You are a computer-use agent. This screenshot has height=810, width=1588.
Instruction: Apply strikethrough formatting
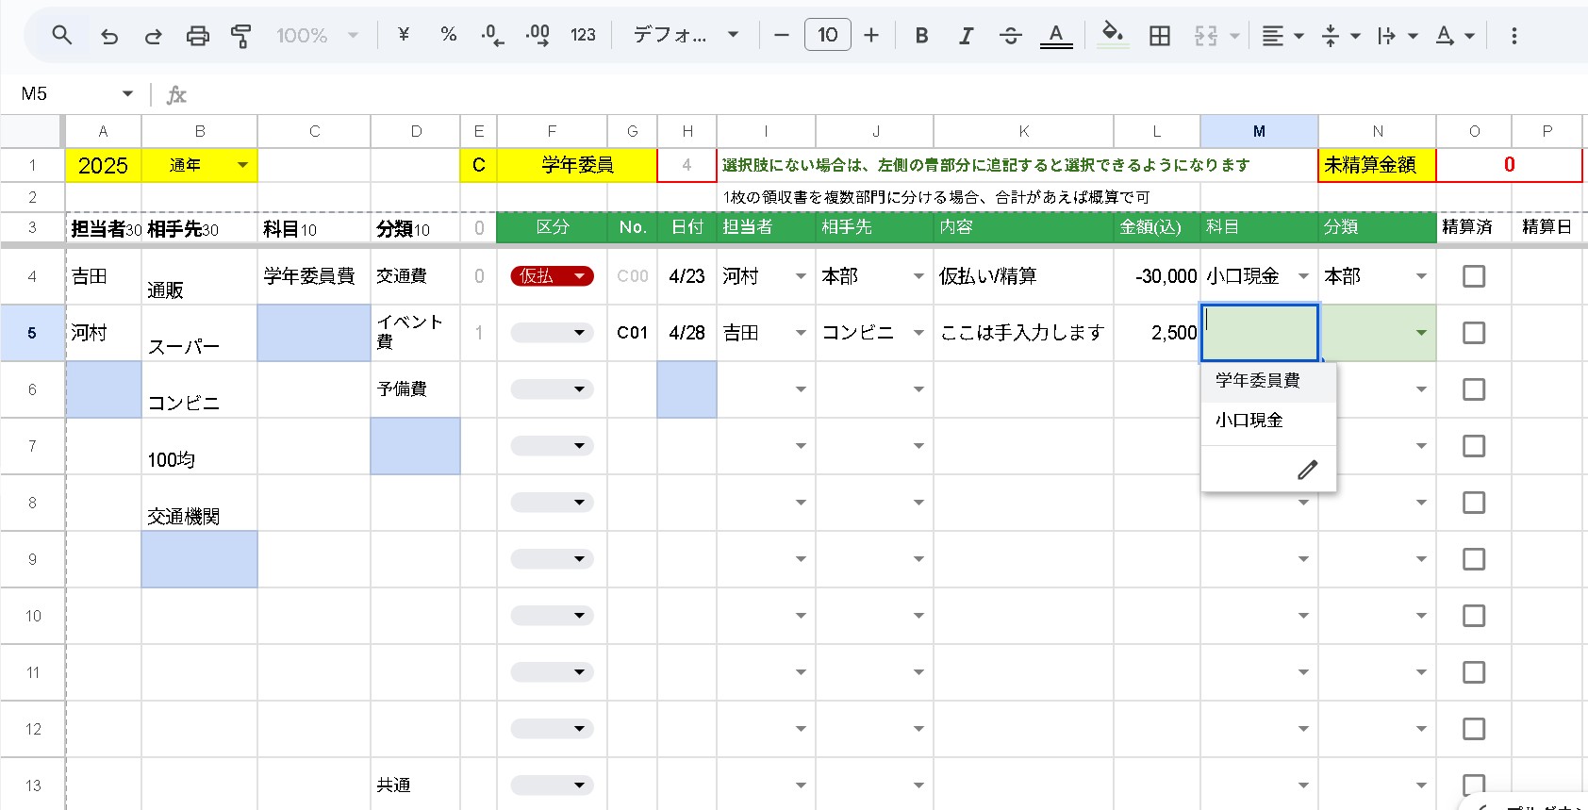click(1010, 36)
